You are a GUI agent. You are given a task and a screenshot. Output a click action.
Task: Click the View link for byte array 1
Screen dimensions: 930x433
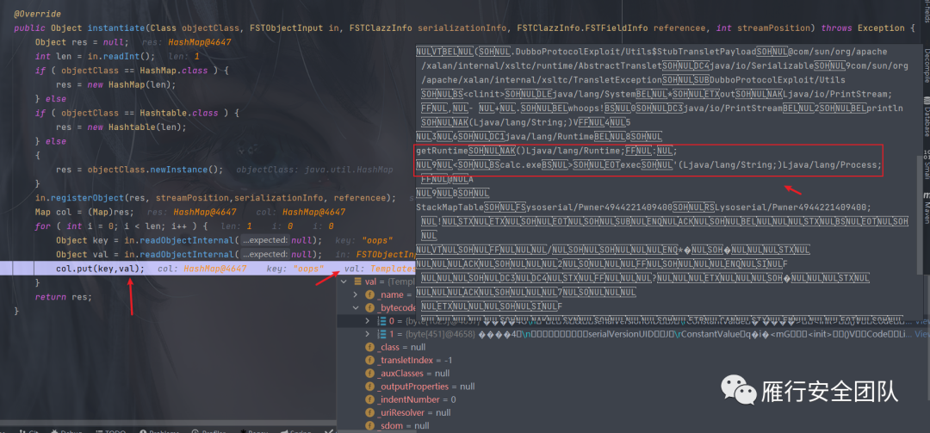922,335
